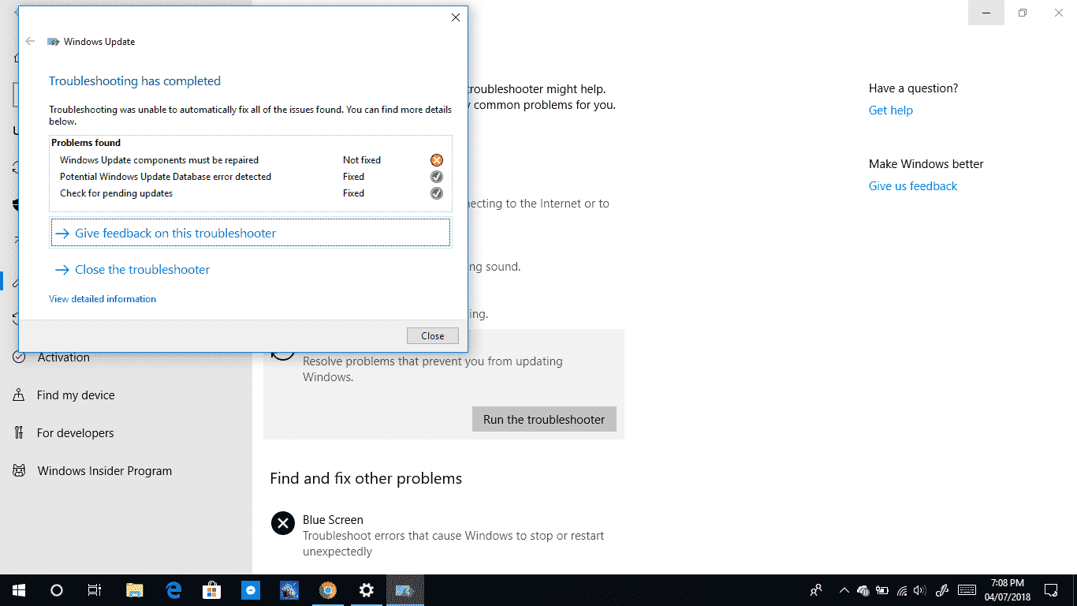Open the People icon in system tray

coord(816,590)
